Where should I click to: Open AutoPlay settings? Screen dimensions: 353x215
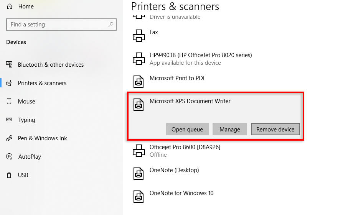(x=30, y=157)
